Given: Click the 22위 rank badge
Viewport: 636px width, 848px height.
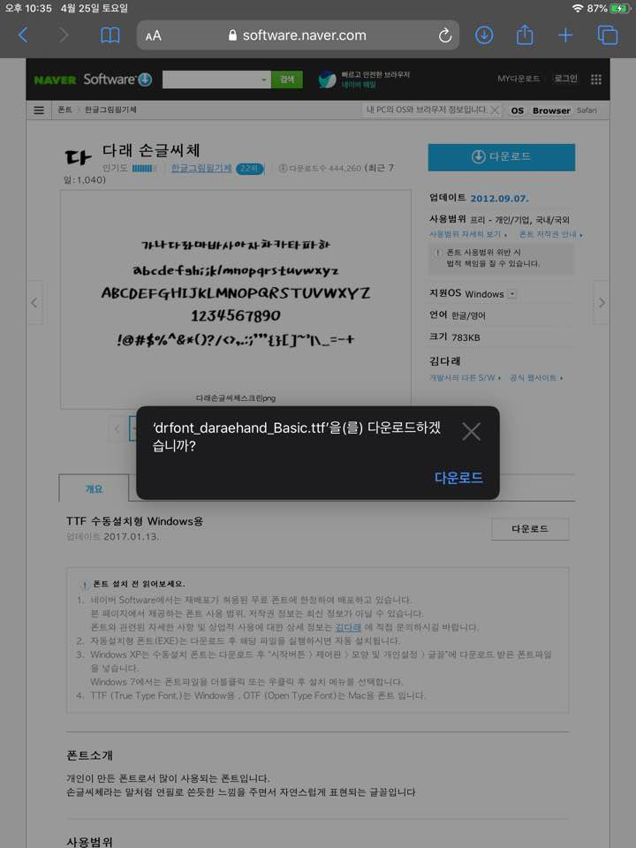Looking at the screenshot, I should [249, 169].
